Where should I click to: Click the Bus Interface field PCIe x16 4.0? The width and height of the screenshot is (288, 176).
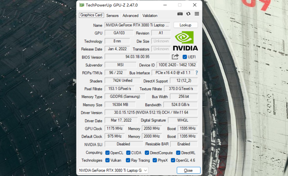[173, 72]
